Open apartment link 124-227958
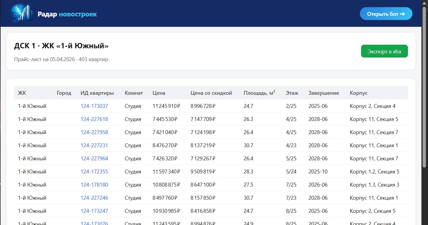 coord(94,132)
